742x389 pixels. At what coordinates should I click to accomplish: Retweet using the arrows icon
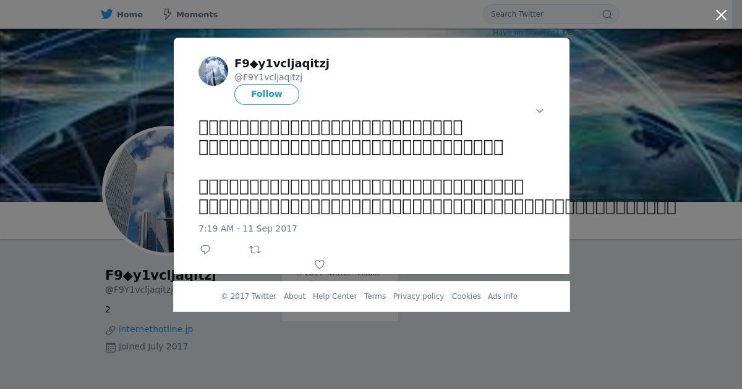click(x=255, y=249)
